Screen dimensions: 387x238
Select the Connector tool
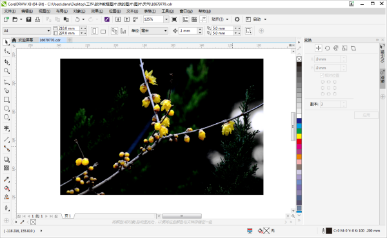[x=6, y=148]
